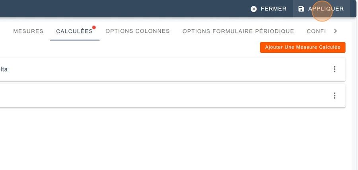The width and height of the screenshot is (358, 170).
Task: Select the partially visible Confi tab
Action: click(316, 31)
